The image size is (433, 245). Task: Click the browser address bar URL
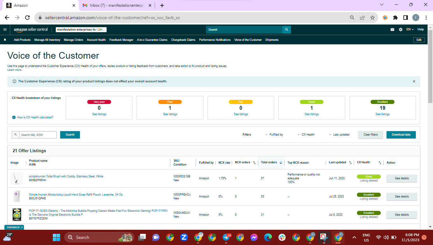click(112, 18)
